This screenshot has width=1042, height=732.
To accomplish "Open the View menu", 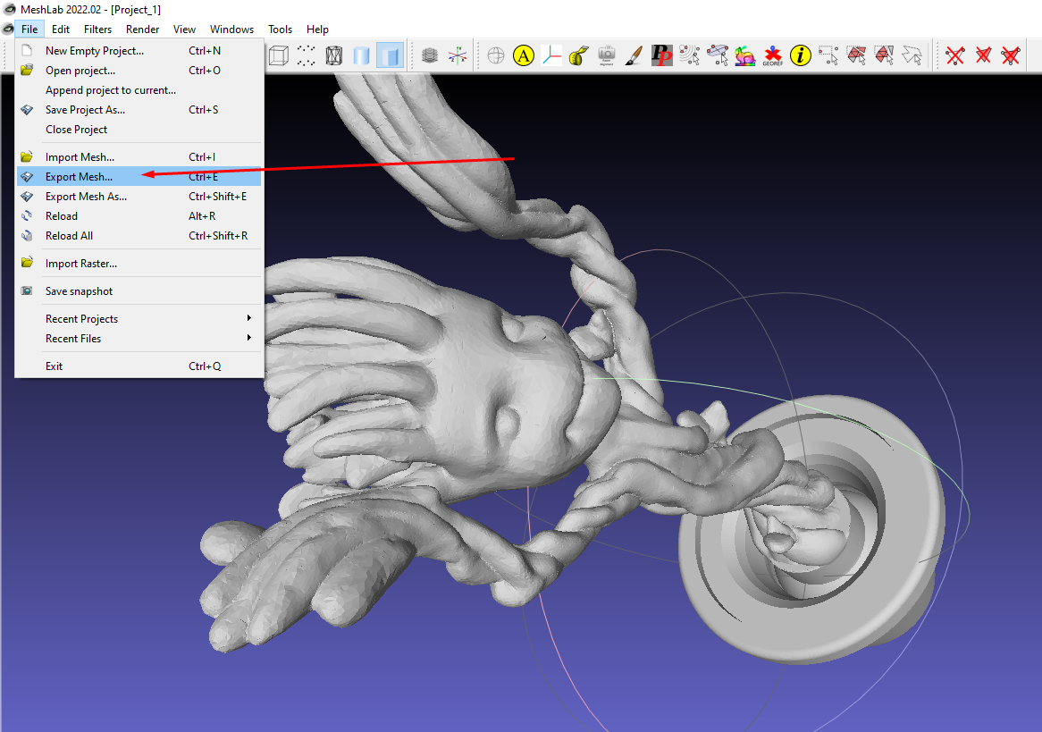I will pyautogui.click(x=184, y=29).
